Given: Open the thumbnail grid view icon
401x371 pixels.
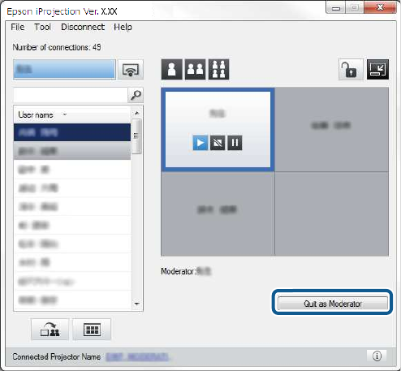Looking at the screenshot, I should click(92, 330).
